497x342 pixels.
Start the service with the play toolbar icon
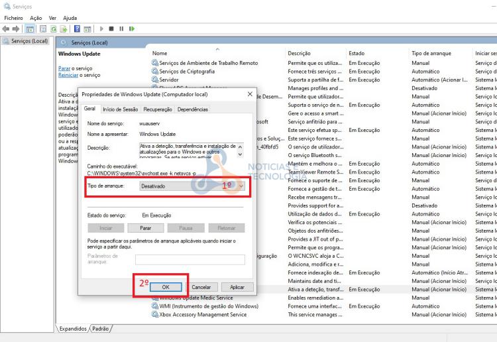coord(101,29)
